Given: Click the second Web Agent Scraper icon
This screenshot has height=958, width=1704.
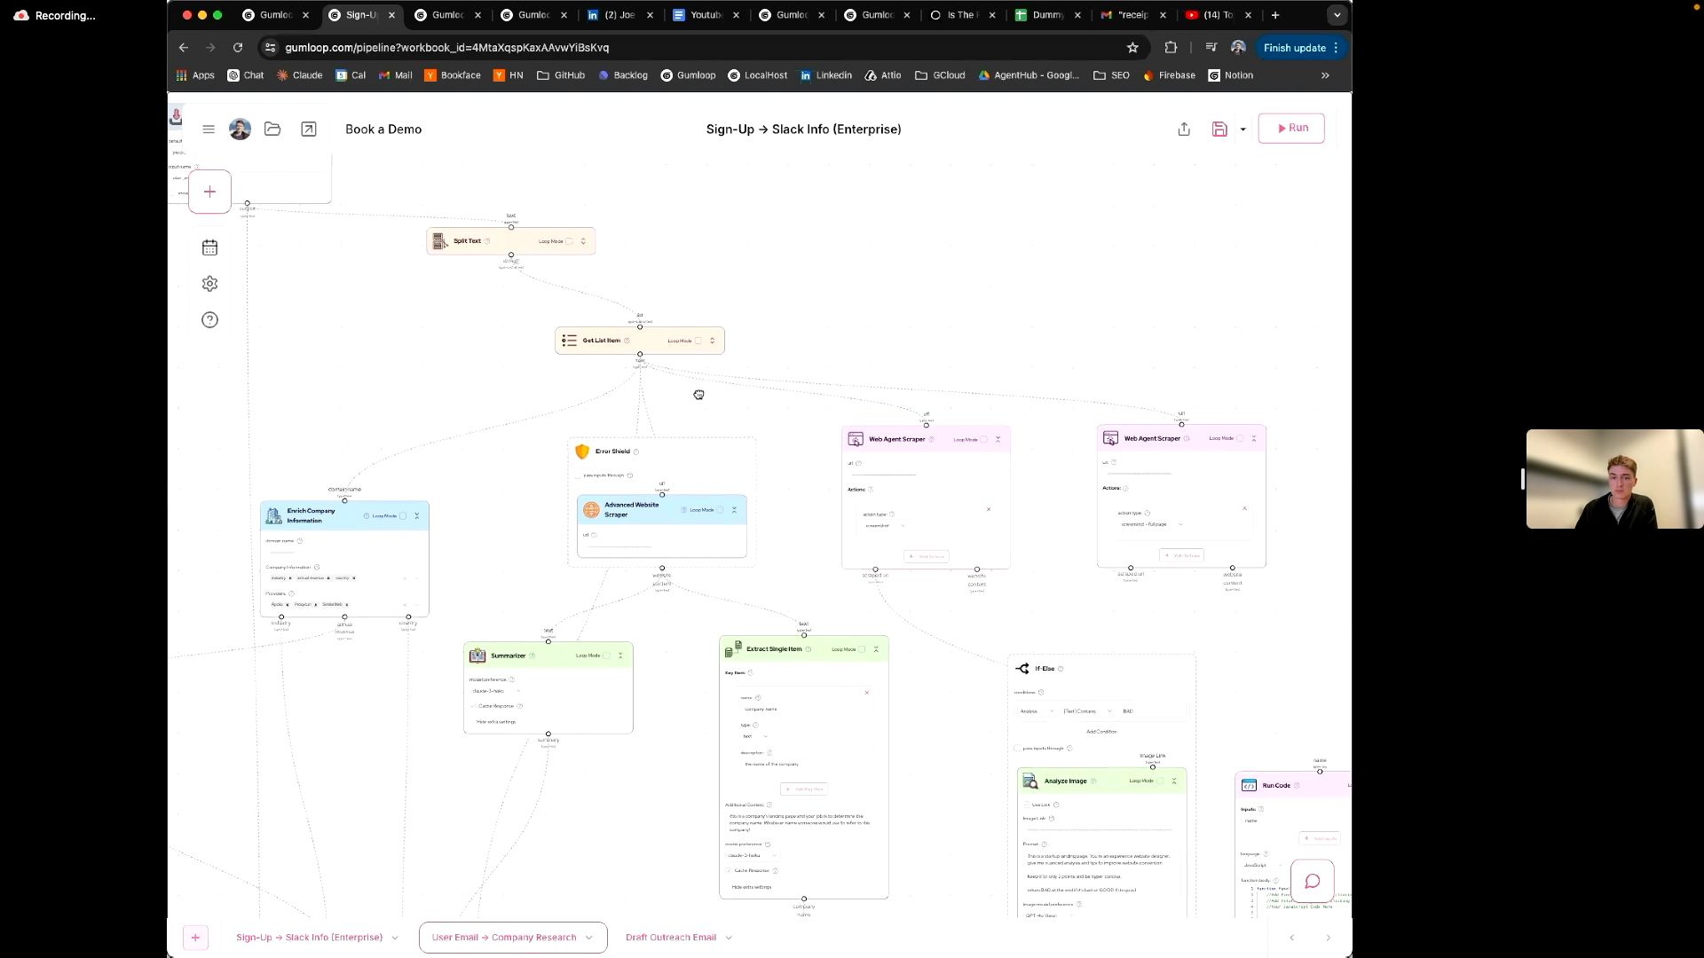Looking at the screenshot, I should 1110,438.
